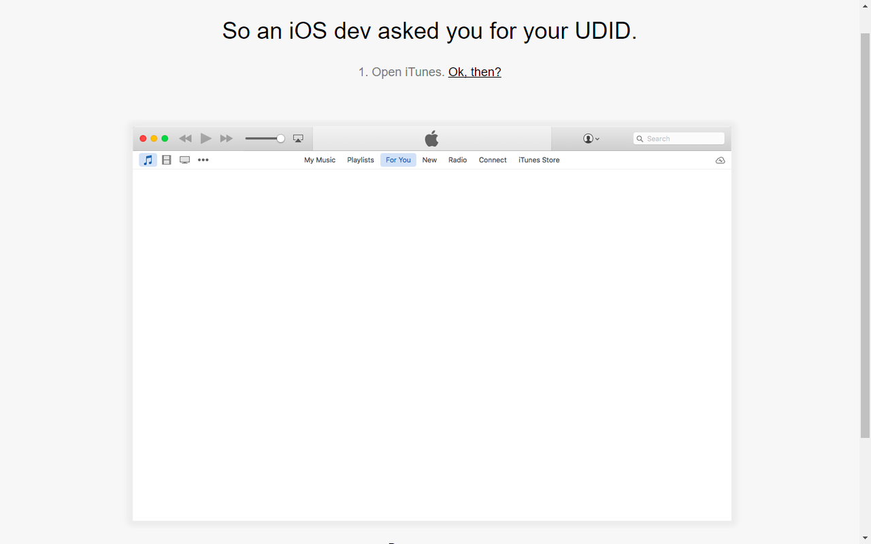
Task: Click the yellow minimize window button
Action: click(x=154, y=139)
